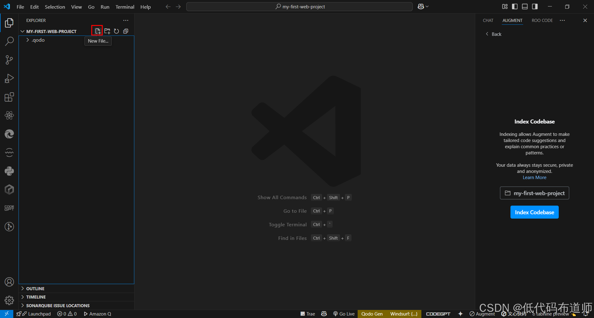Click the Back link in Augment panel

pos(494,34)
